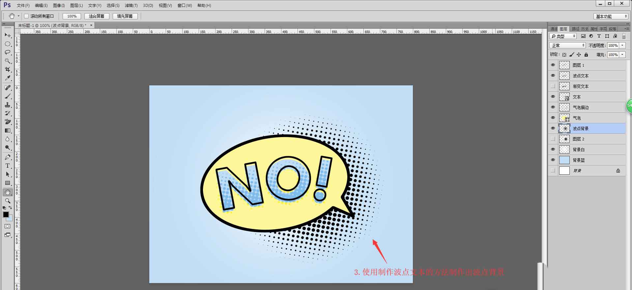
Task: Select the Move tool
Action: tap(8, 35)
